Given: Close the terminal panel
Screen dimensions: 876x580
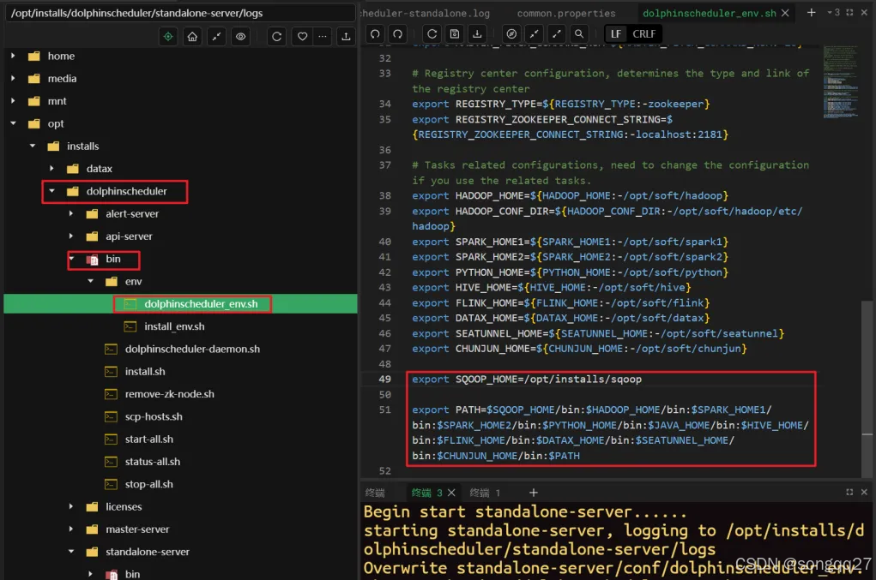Looking at the screenshot, I should [x=864, y=492].
